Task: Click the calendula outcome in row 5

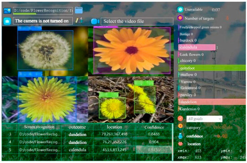Action: [x=77, y=150]
